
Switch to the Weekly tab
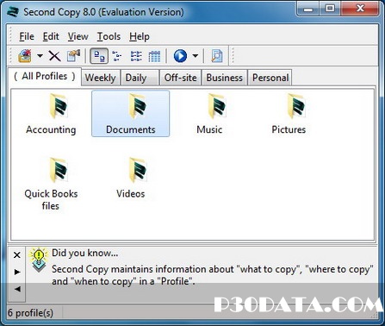tap(101, 78)
